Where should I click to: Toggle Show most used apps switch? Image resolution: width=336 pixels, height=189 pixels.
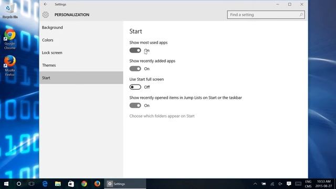pos(135,50)
